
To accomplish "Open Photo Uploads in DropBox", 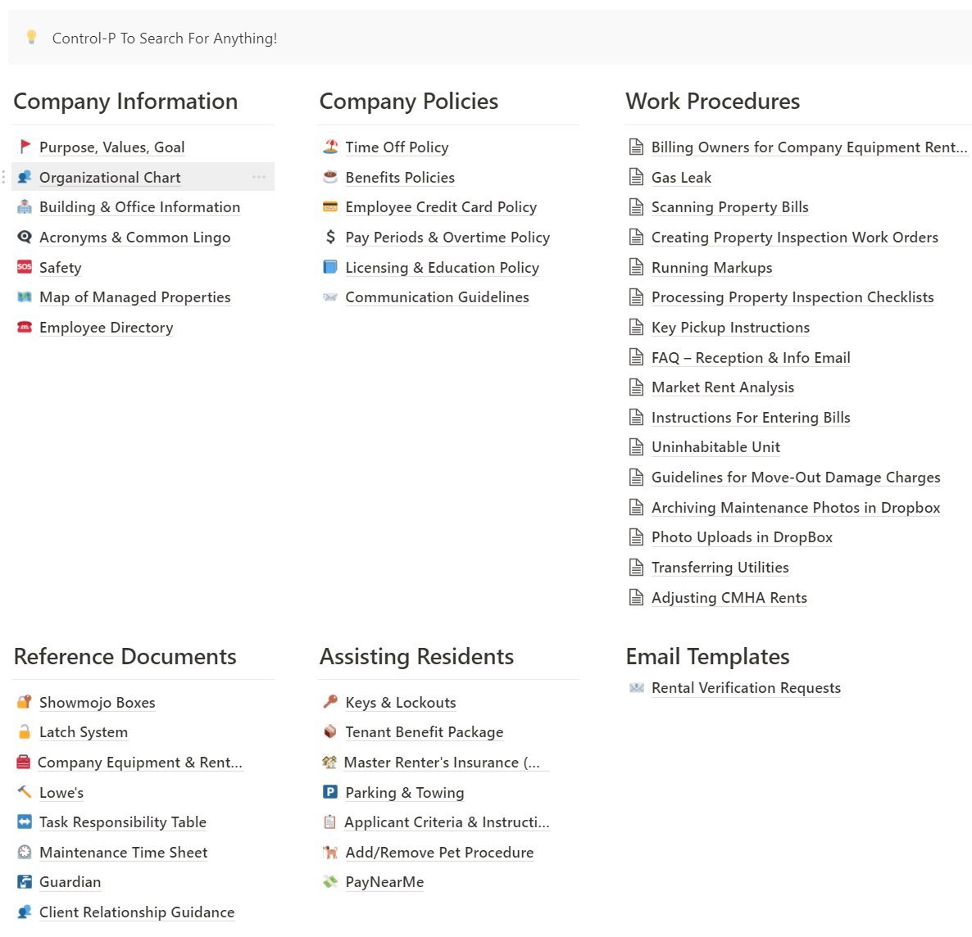I will pyautogui.click(x=742, y=537).
